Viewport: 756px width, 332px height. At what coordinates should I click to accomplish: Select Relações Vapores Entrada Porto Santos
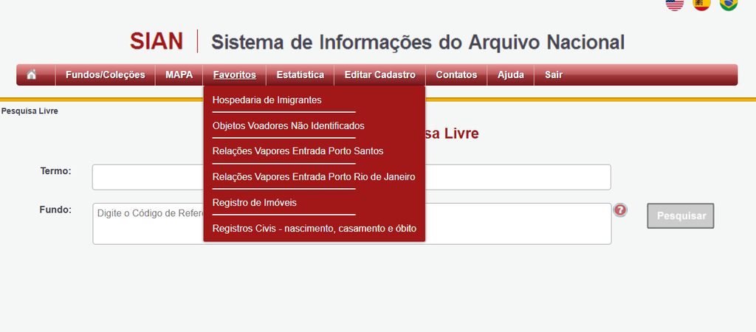(x=298, y=151)
